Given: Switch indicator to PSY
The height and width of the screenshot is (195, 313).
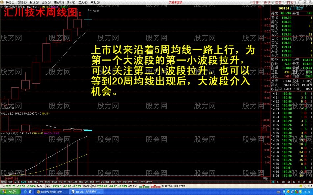Looking at the screenshot, I should click(x=143, y=182).
